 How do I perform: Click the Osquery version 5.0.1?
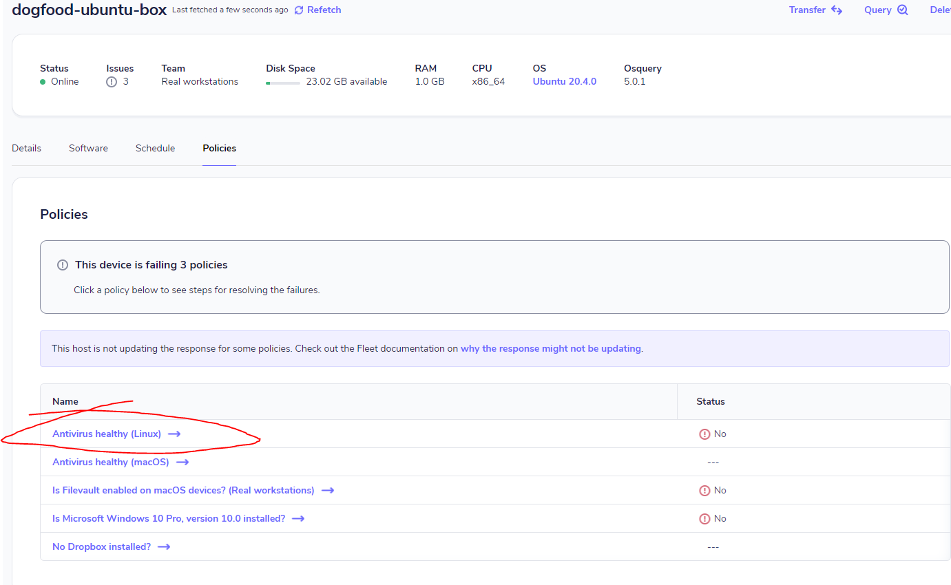tap(635, 82)
